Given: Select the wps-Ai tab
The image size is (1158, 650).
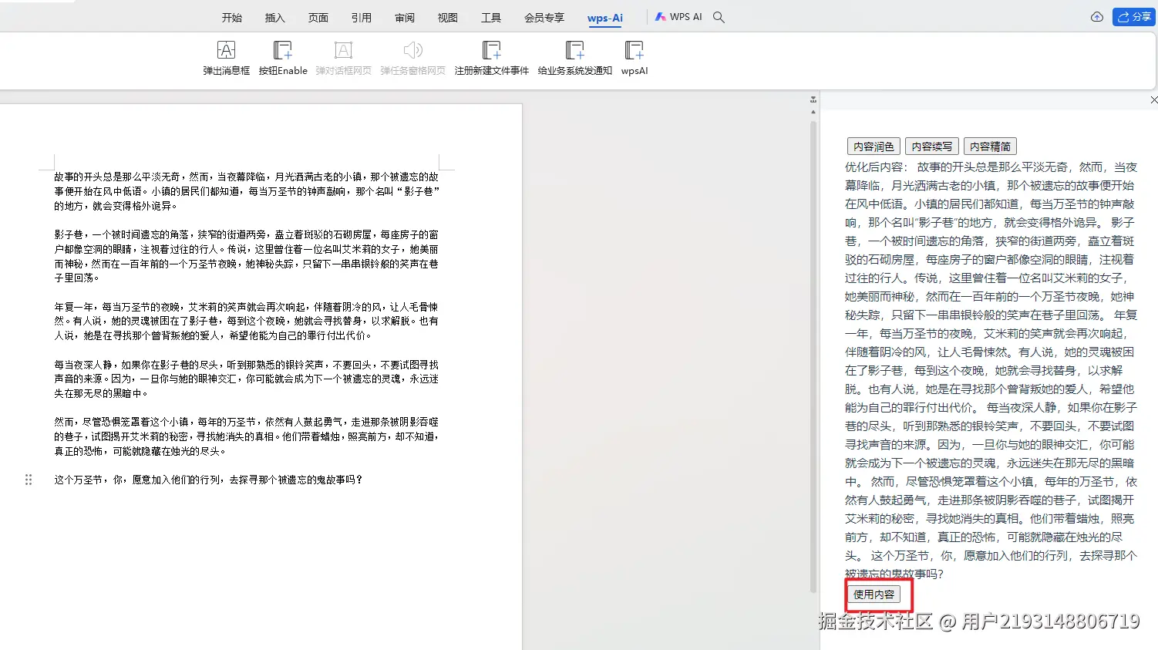Looking at the screenshot, I should [605, 19].
